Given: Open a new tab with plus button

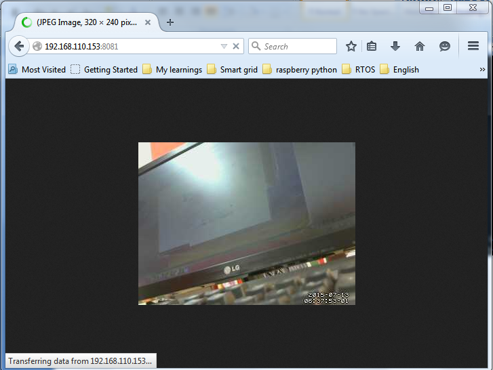Looking at the screenshot, I should tap(170, 22).
